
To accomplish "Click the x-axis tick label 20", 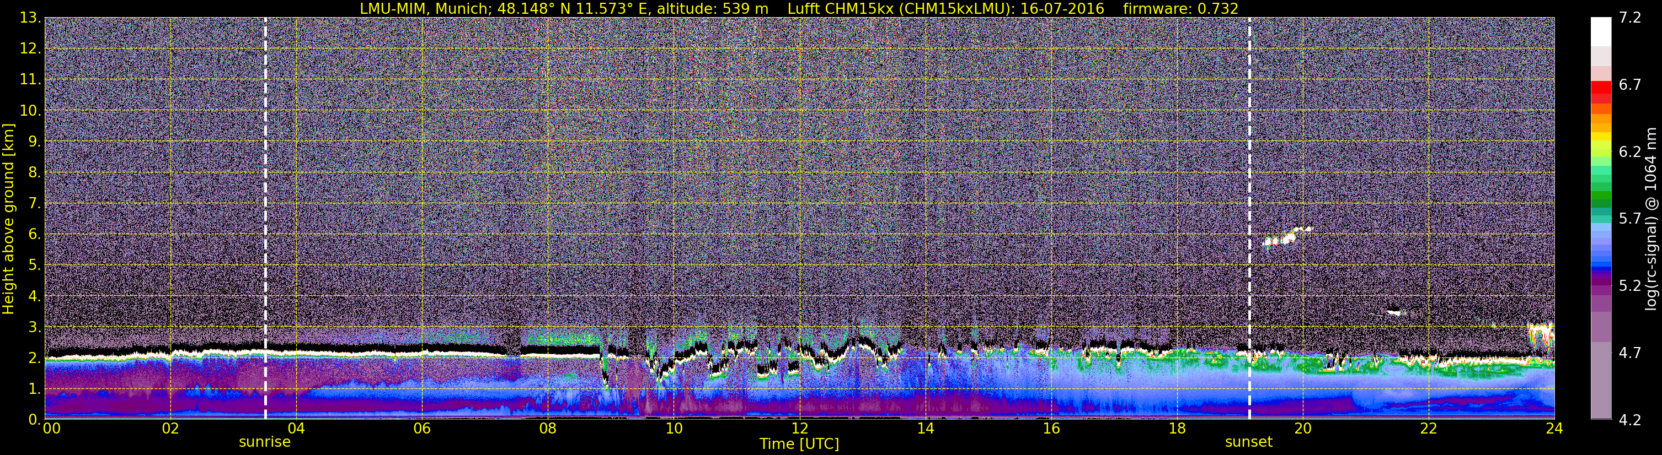I will pos(1303,428).
